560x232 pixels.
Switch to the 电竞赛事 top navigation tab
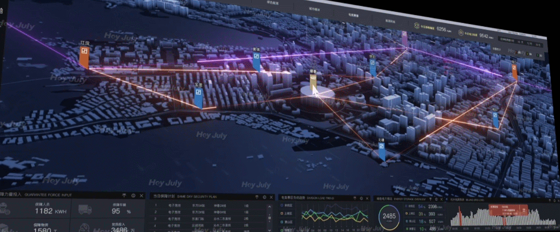coord(353,16)
